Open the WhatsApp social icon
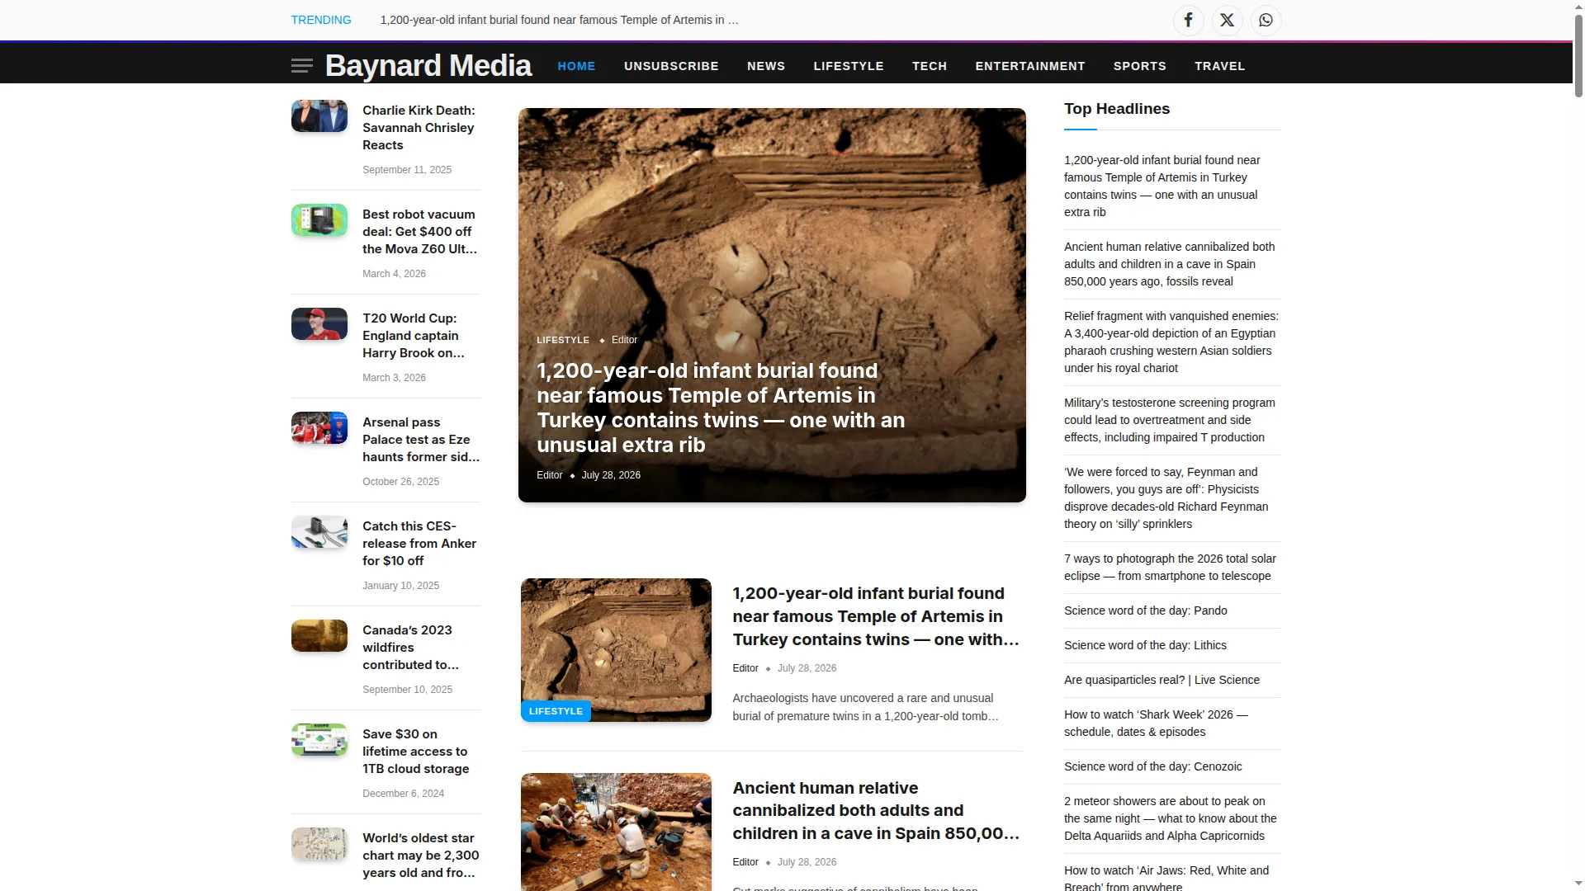This screenshot has height=891, width=1585. tap(1266, 20)
